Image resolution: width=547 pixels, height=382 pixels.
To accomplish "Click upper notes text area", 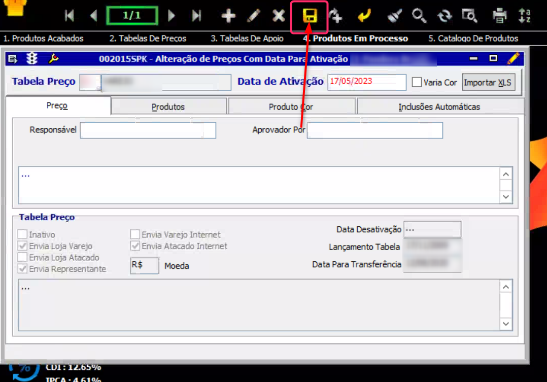I will click(x=259, y=185).
